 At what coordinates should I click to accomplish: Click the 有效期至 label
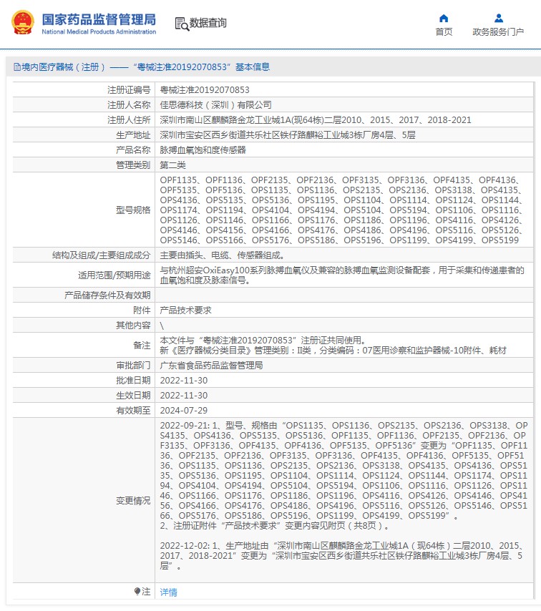pos(133,411)
